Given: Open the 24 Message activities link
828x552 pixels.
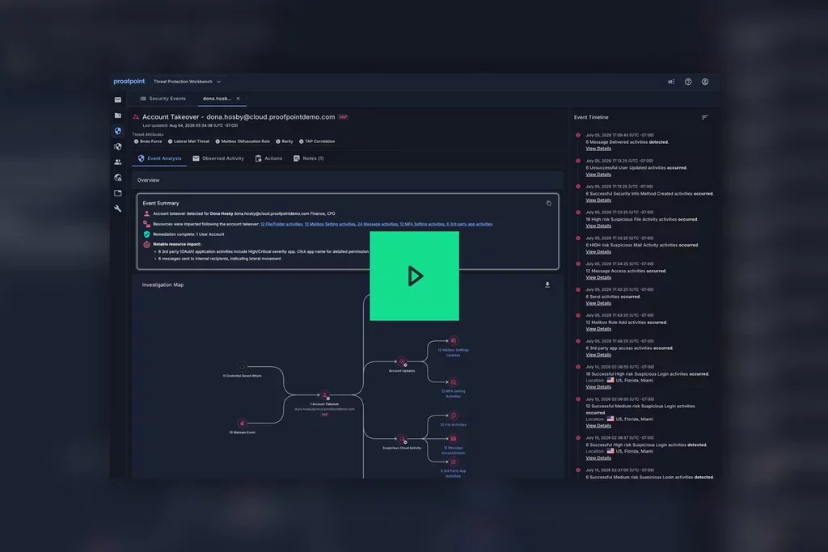Looking at the screenshot, I should tap(378, 225).
